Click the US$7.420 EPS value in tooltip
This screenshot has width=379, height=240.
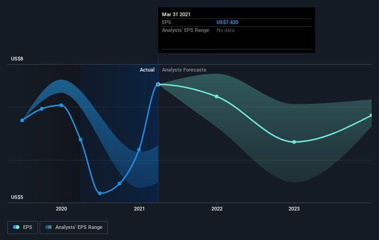[x=227, y=22]
